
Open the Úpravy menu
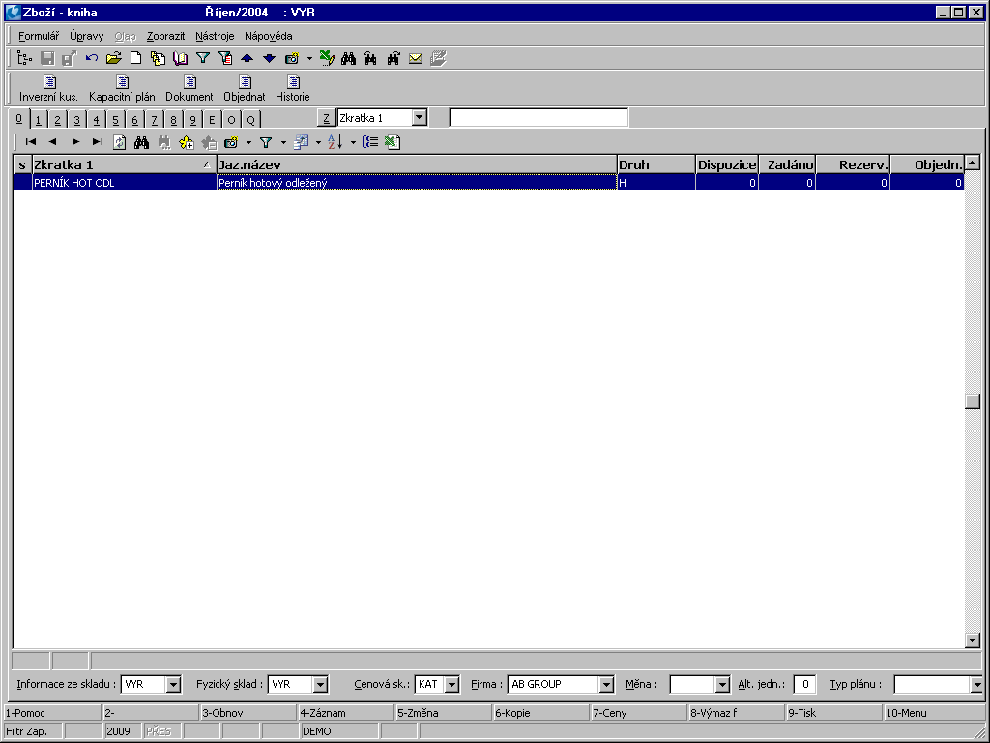point(86,36)
